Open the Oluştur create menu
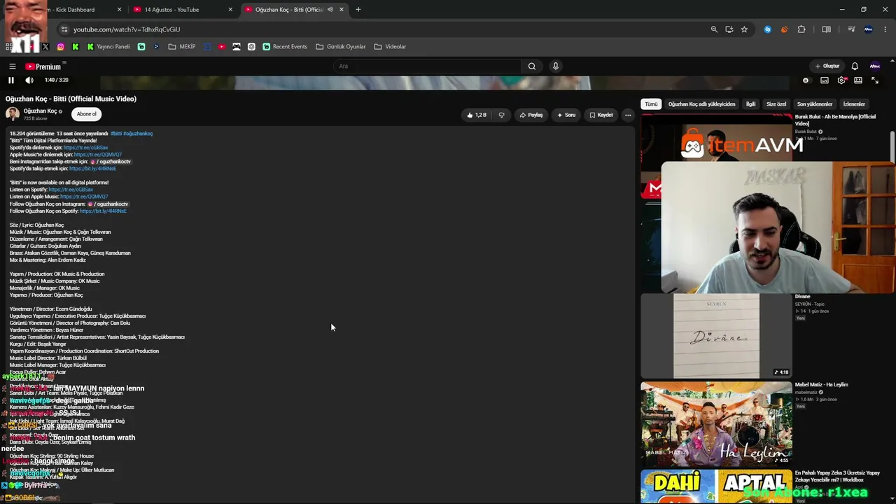896x504 pixels. coord(827,66)
